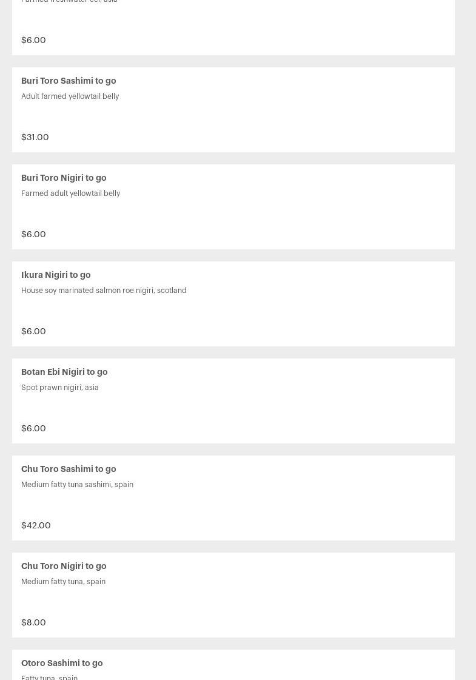476x680 pixels.
Task: Choose Botan Ebi Nigiri to go
Action: [64, 372]
